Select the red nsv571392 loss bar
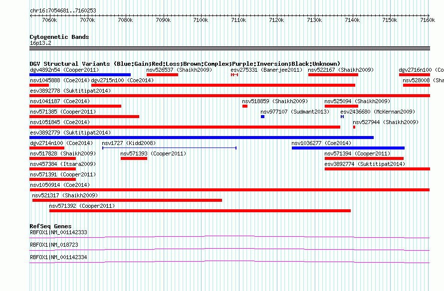 200,211
